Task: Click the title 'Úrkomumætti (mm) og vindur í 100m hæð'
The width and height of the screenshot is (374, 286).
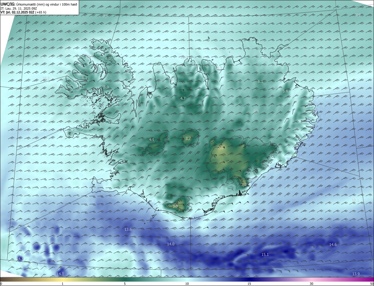Action: (x=46, y=4)
